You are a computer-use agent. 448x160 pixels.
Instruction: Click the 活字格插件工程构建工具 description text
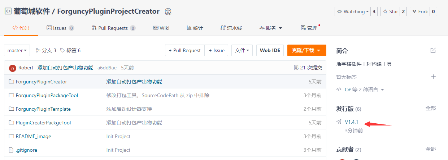[x=364, y=64]
